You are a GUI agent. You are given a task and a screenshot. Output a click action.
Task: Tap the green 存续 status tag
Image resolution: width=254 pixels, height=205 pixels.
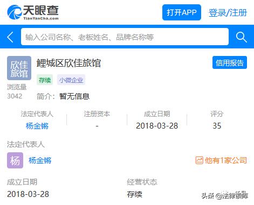[45, 80]
